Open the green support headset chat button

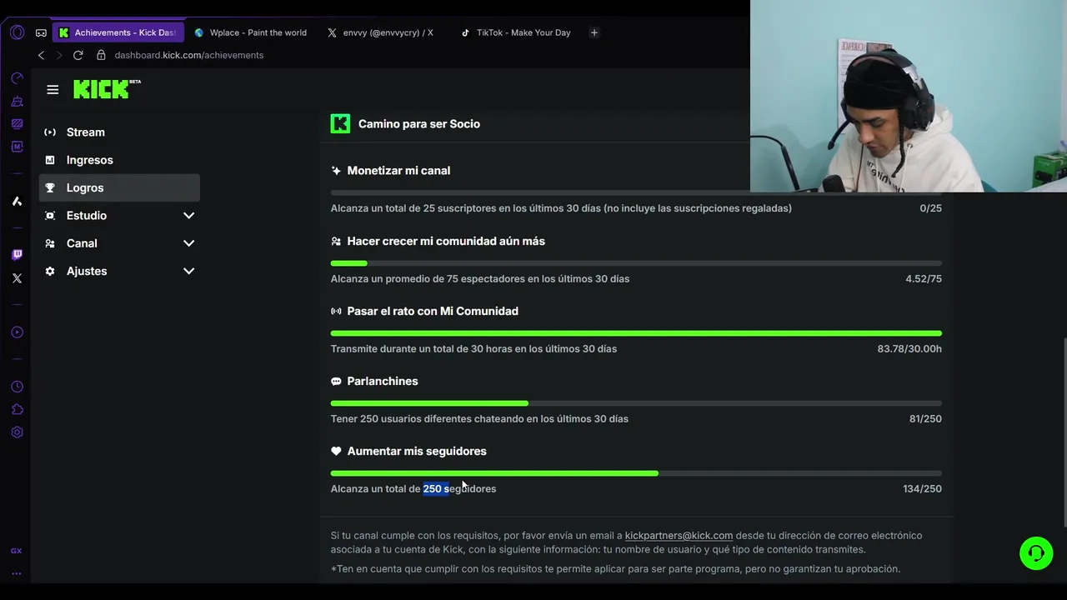[1036, 553]
